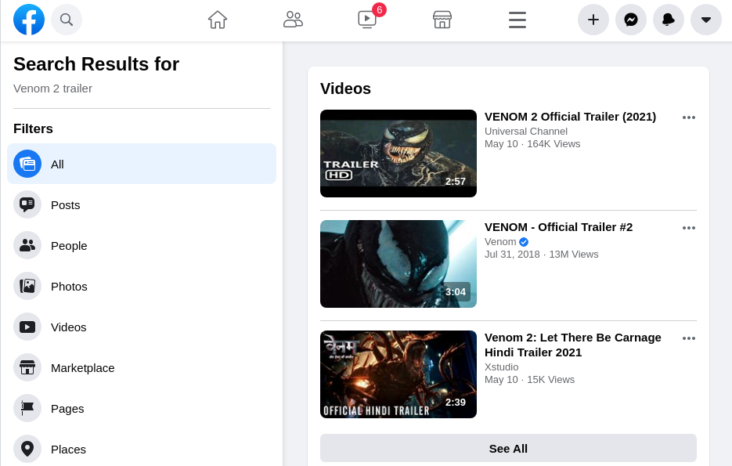Click the See All button
The height and width of the screenshot is (466, 732).
click(508, 448)
